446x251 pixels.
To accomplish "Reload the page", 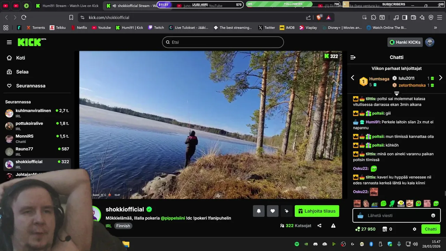I will point(24,17).
